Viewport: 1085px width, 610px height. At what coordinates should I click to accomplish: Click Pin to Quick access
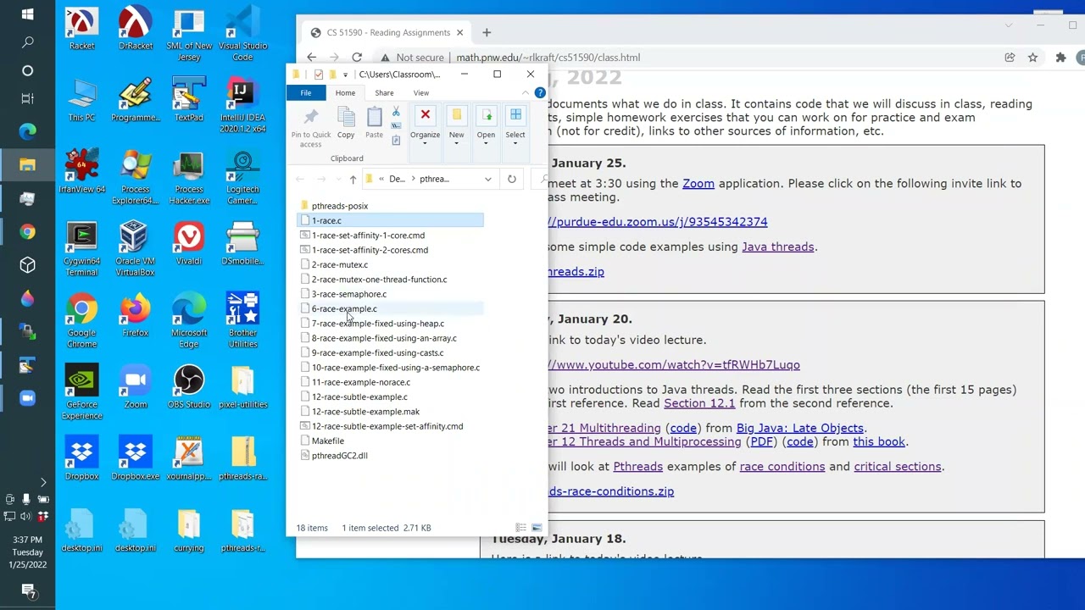click(310, 128)
